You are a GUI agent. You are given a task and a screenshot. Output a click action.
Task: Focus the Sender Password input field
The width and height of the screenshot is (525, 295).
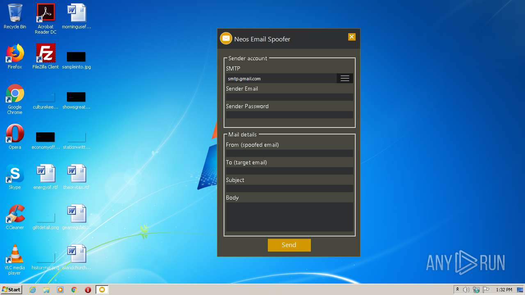pos(290,115)
